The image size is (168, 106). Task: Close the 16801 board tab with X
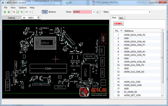tap(38, 18)
